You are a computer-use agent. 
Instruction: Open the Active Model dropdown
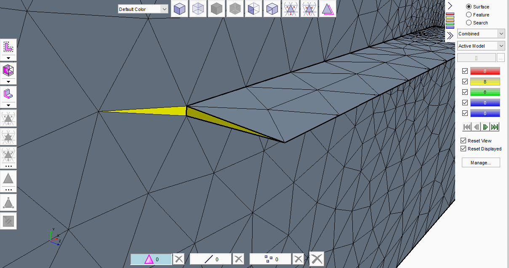(481, 46)
